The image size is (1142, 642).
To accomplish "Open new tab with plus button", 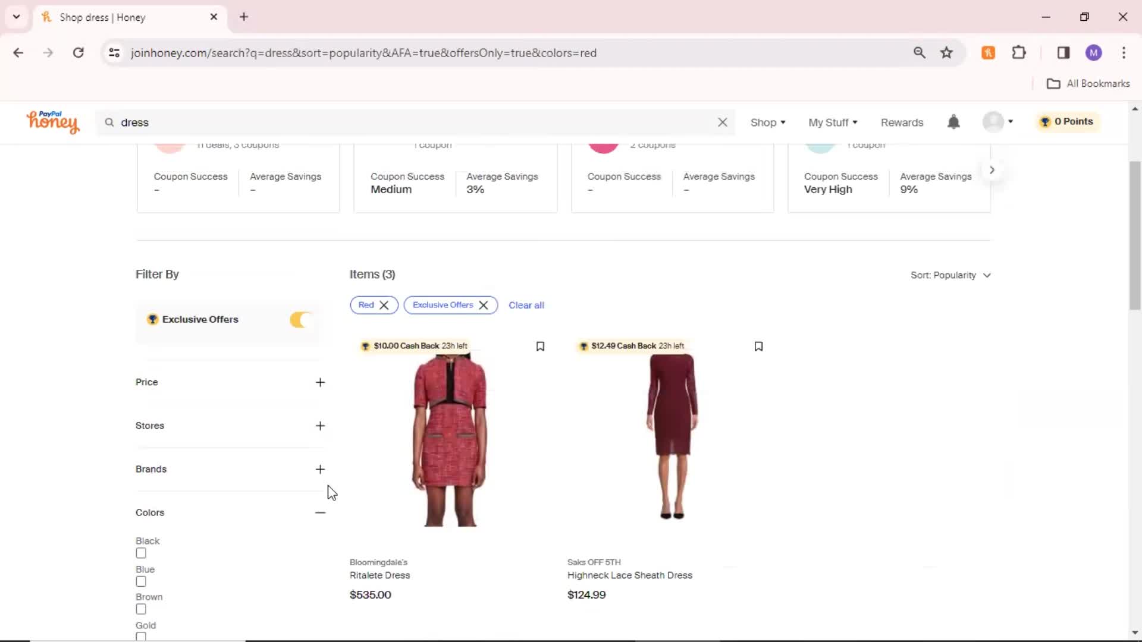I will coord(244,17).
